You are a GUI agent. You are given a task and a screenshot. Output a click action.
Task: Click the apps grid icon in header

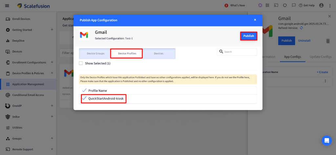click(267, 6)
